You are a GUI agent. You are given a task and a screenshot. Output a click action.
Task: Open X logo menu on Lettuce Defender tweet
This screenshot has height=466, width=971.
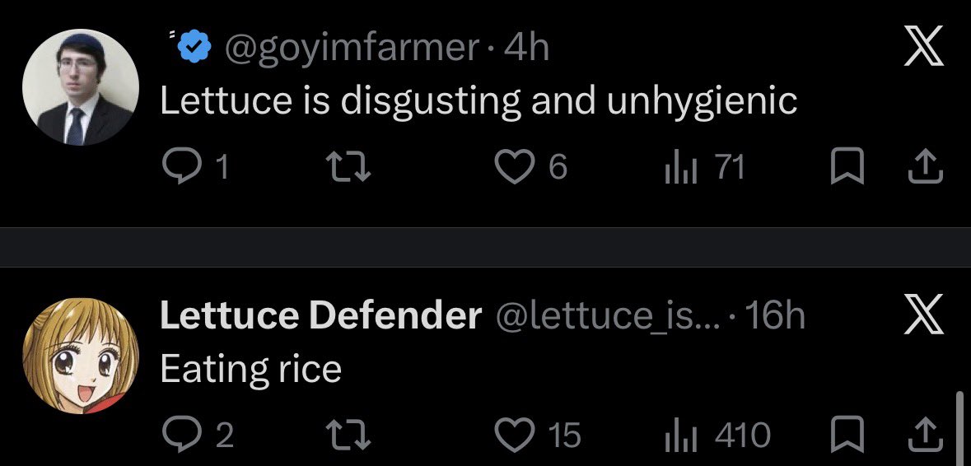click(924, 314)
